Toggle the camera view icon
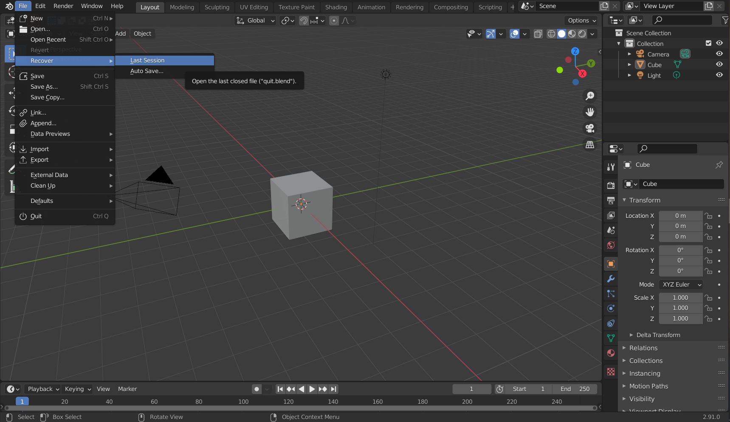The width and height of the screenshot is (730, 422). coord(590,128)
